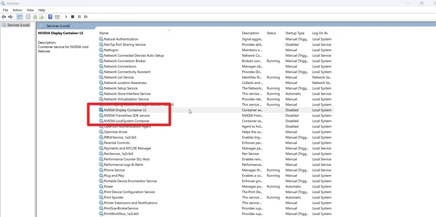Click the gear icon beside NVIDIA Display Container LS
Screen dimensions: 436x217
tap(101, 110)
